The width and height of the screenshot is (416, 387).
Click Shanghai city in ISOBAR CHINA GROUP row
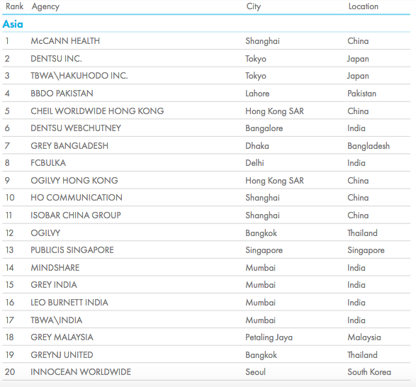(262, 215)
